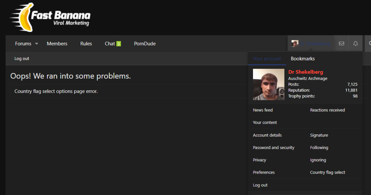This screenshot has height=195, width=371.
Task: Switch to the Bookmarks tab
Action: (x=303, y=58)
